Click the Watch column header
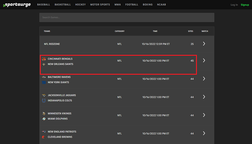Viewport: 252px width, 144px height. (205, 31)
